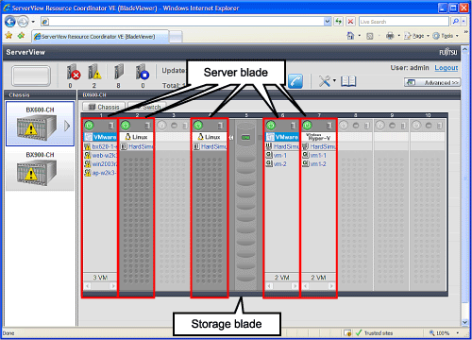472x340 pixels.
Task: Click the warning status servers icon
Action: tap(94, 72)
